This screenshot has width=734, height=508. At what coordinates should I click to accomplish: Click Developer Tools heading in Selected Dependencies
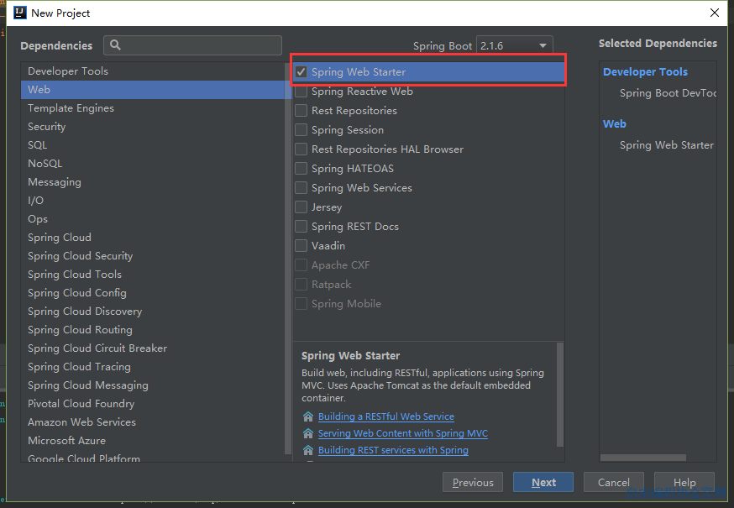(645, 71)
